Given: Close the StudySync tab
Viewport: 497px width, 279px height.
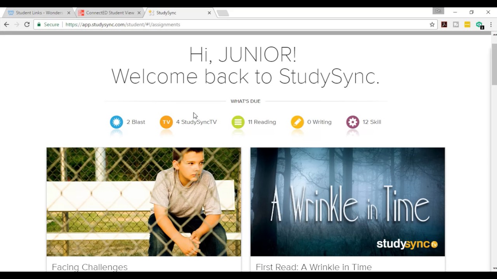Looking at the screenshot, I should (x=209, y=13).
